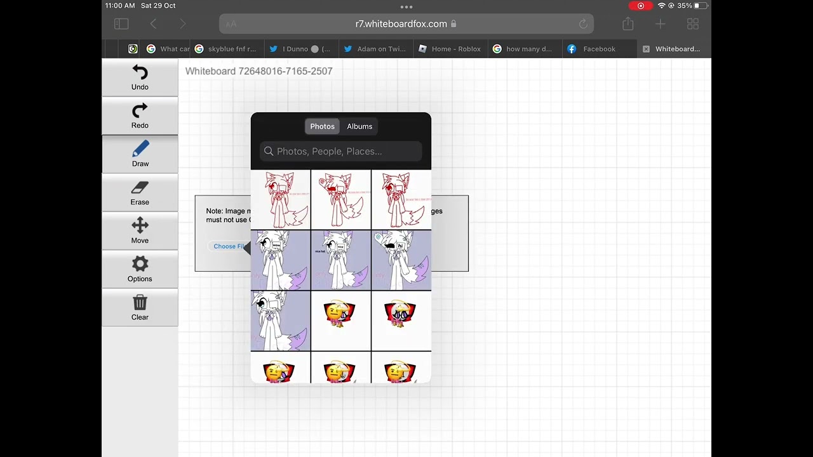Switch to the Photos tab in picker
The height and width of the screenshot is (457, 813).
point(322,126)
